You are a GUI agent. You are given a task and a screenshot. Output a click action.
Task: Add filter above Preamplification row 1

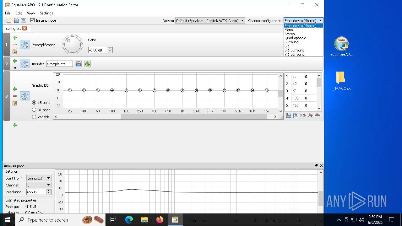pyautogui.click(x=15, y=38)
